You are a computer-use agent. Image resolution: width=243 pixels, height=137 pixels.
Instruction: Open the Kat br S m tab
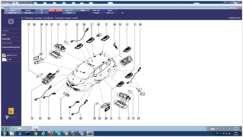[69, 10]
